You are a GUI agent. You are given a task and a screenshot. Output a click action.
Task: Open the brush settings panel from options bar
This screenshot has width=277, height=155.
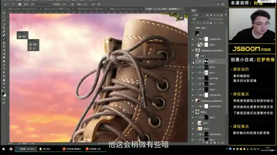coord(20,4)
